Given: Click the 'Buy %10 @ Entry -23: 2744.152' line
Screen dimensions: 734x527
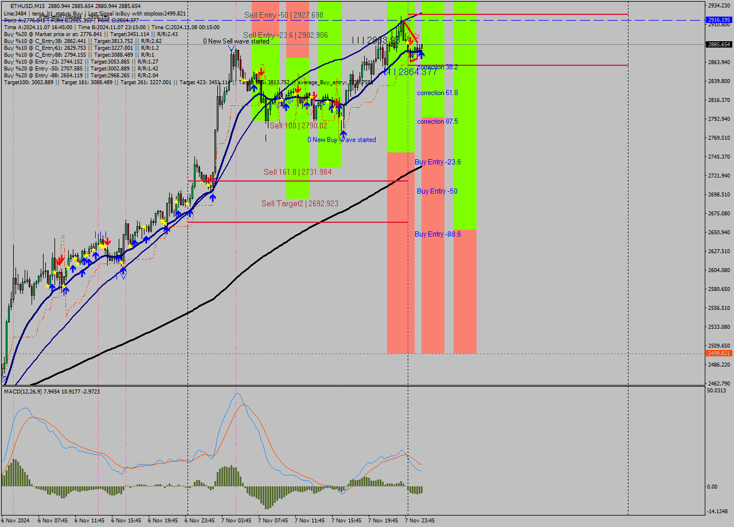Looking at the screenshot, I should [x=81, y=62].
